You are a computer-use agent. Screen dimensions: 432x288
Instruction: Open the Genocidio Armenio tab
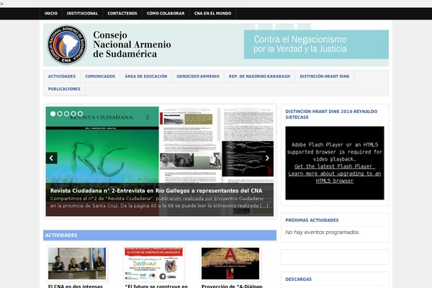click(198, 76)
